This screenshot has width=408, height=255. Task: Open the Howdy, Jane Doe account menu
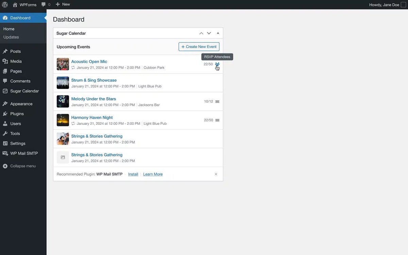pos(387,5)
